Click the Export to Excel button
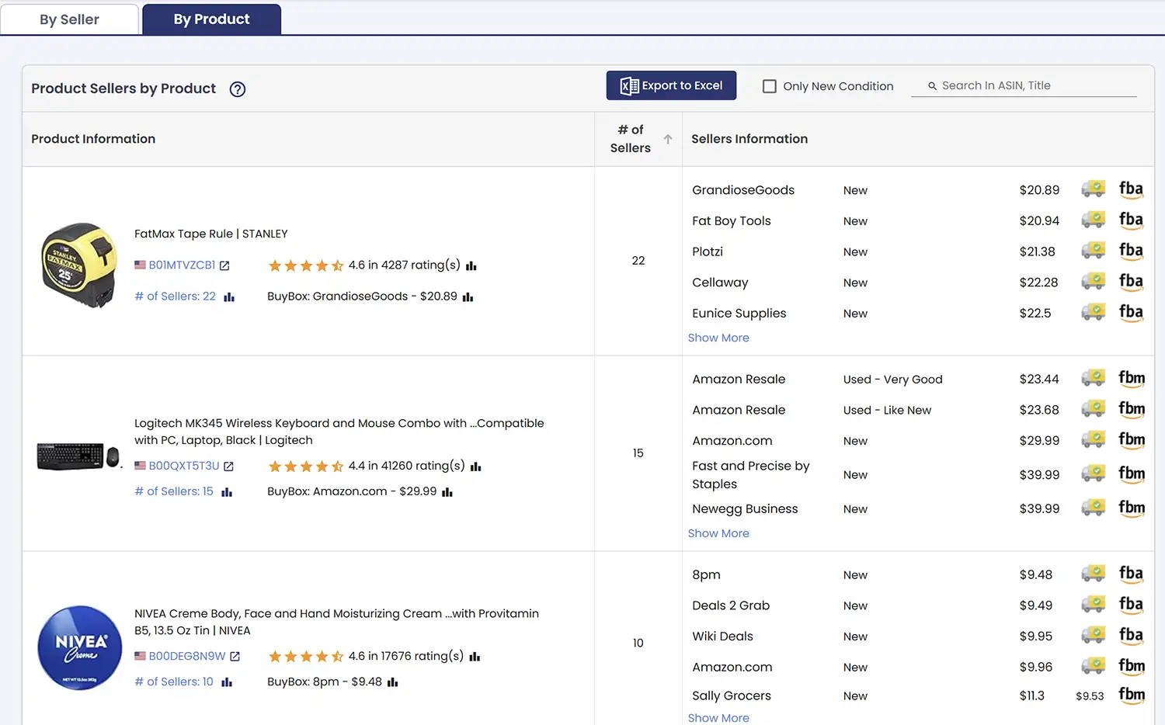The height and width of the screenshot is (725, 1165). pos(671,85)
